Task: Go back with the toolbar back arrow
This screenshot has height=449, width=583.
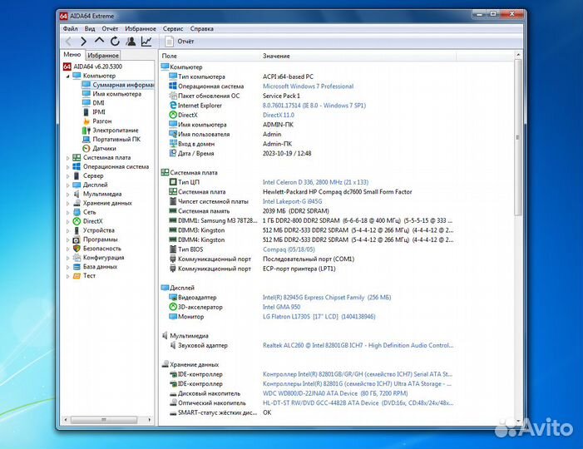Action: point(69,42)
